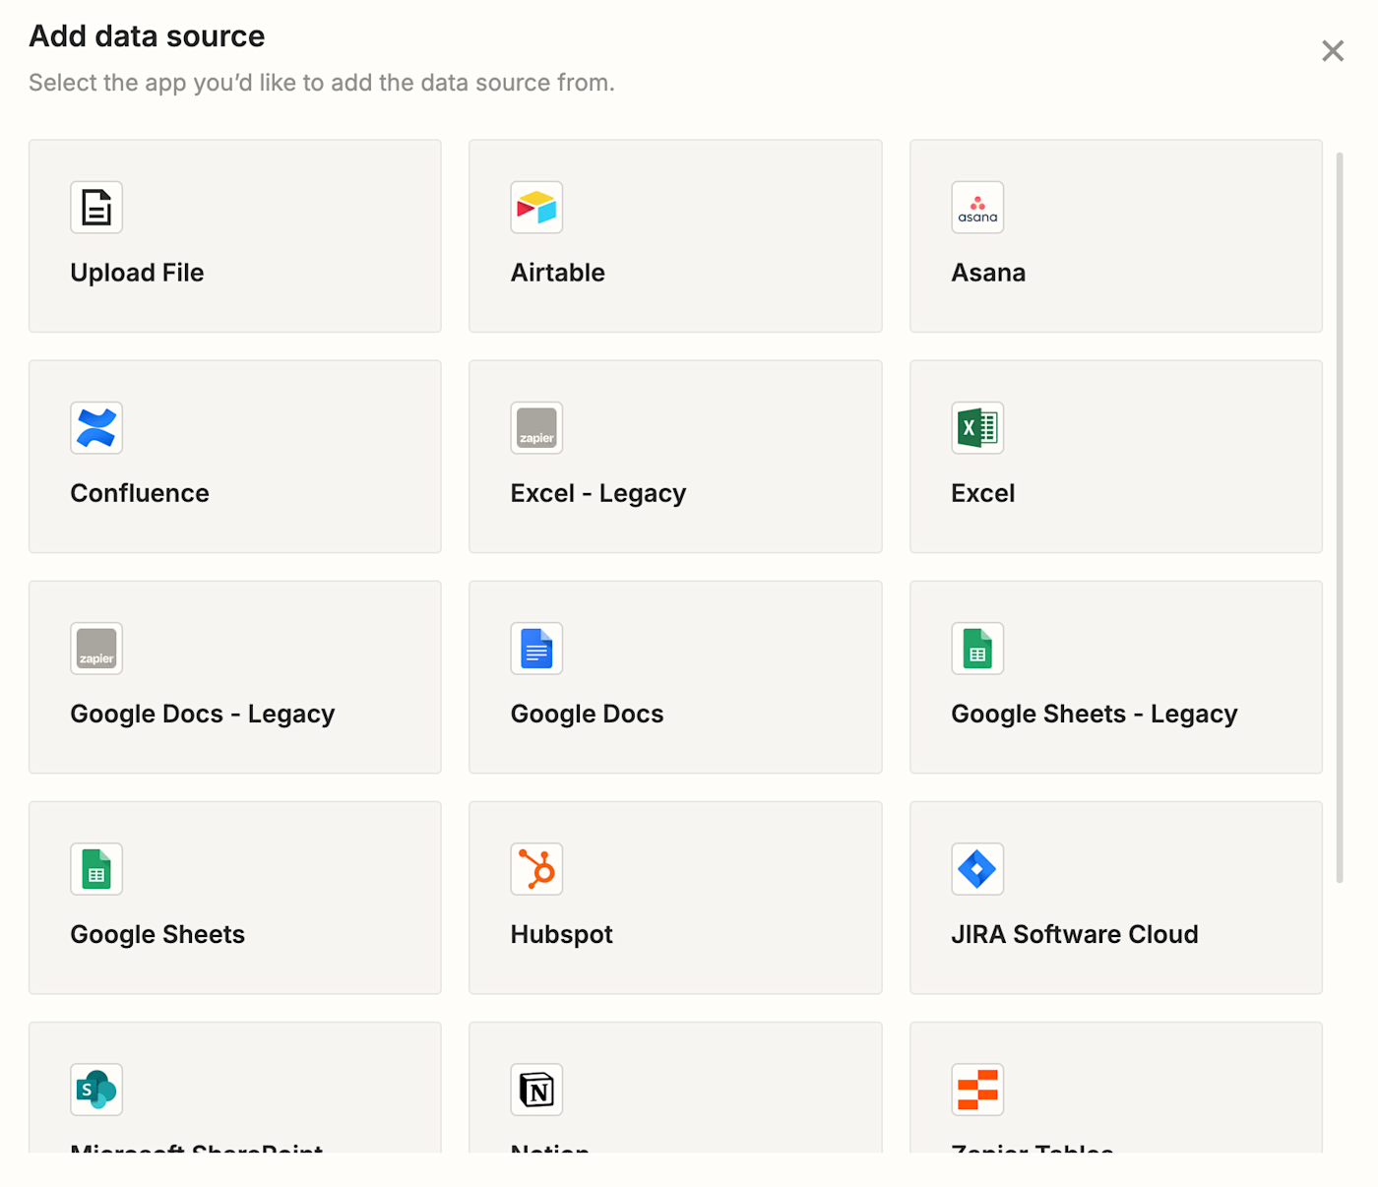Select the JIRA Software Cloud label
1378x1187 pixels.
click(x=1075, y=934)
